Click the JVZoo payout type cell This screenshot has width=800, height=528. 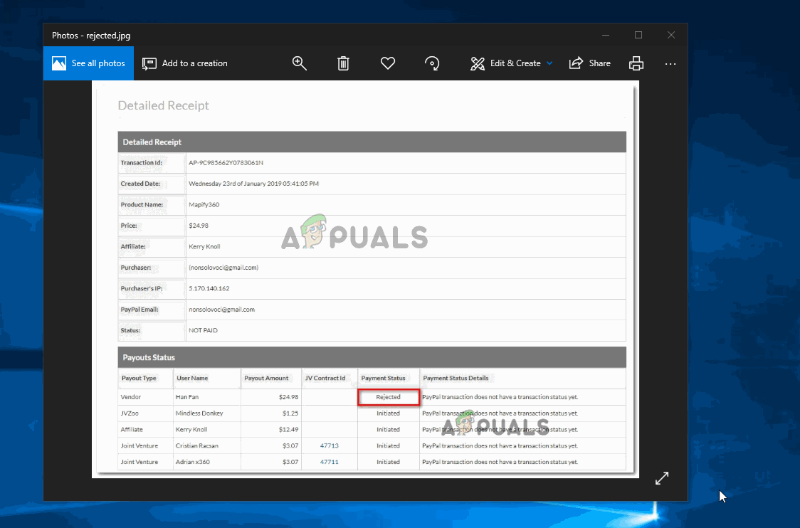pos(130,413)
